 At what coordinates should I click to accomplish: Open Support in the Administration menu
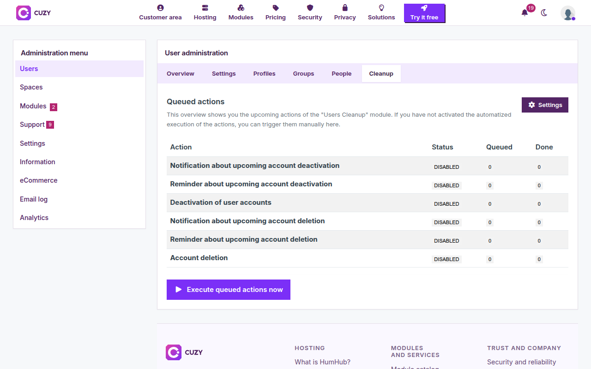coord(79,125)
